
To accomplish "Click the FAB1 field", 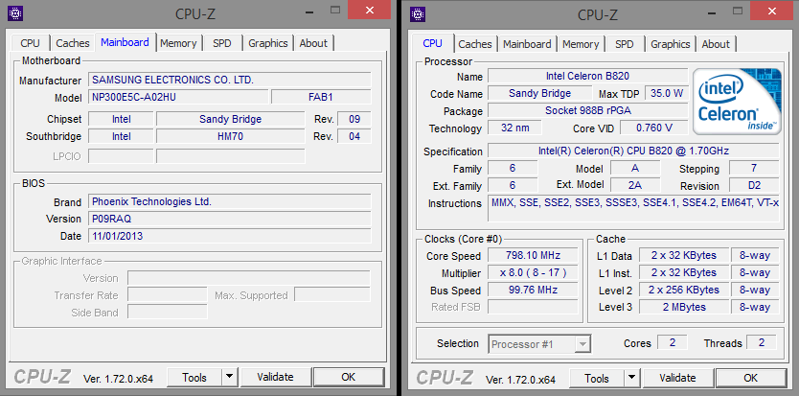I will (x=321, y=97).
